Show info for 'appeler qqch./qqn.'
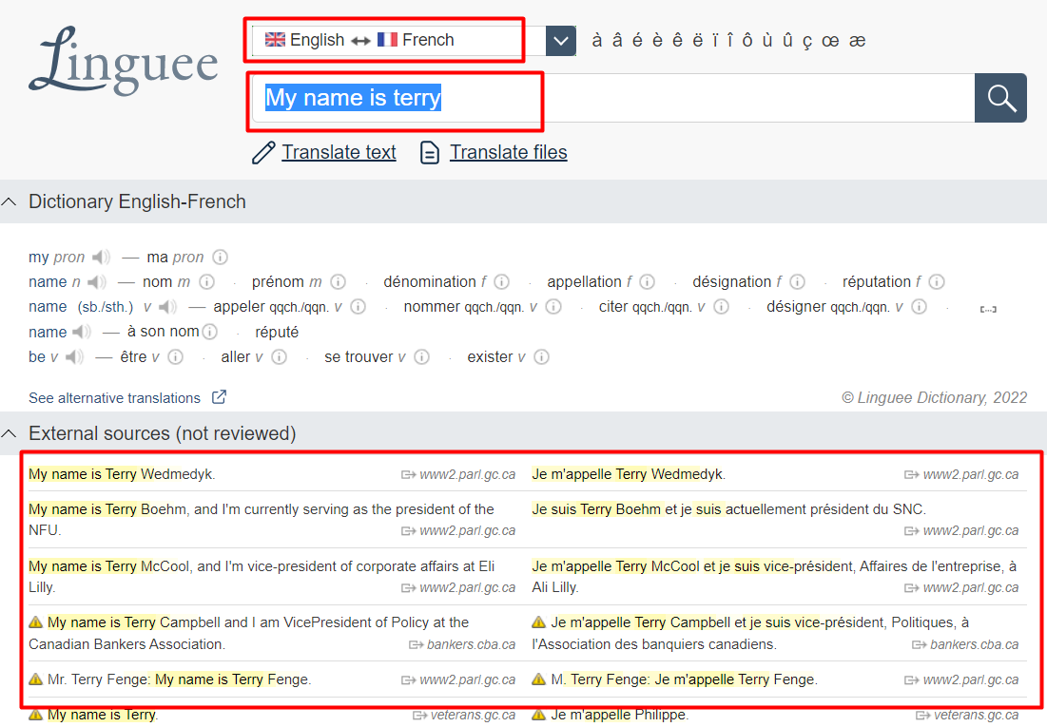Viewport: 1047px width, 727px height. point(359,306)
